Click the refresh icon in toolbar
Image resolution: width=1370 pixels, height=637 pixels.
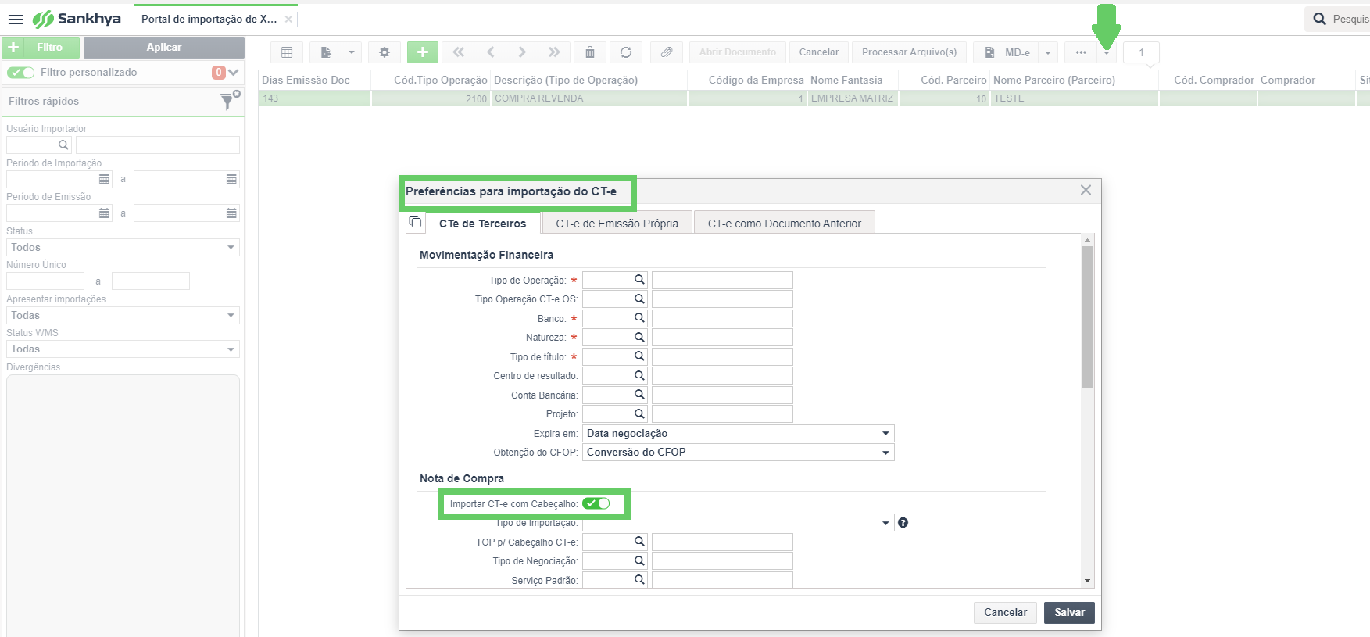(x=626, y=52)
